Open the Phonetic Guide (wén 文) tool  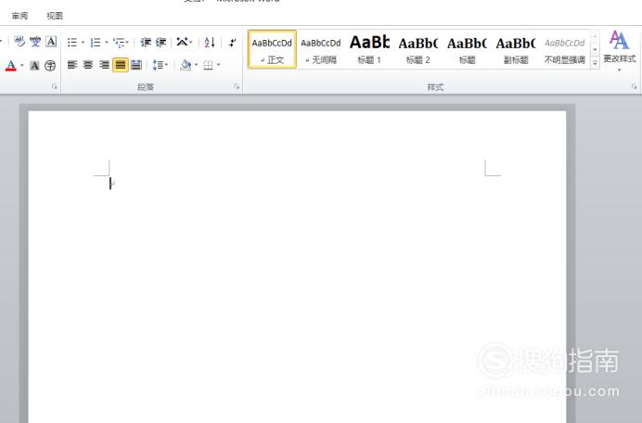click(35, 42)
